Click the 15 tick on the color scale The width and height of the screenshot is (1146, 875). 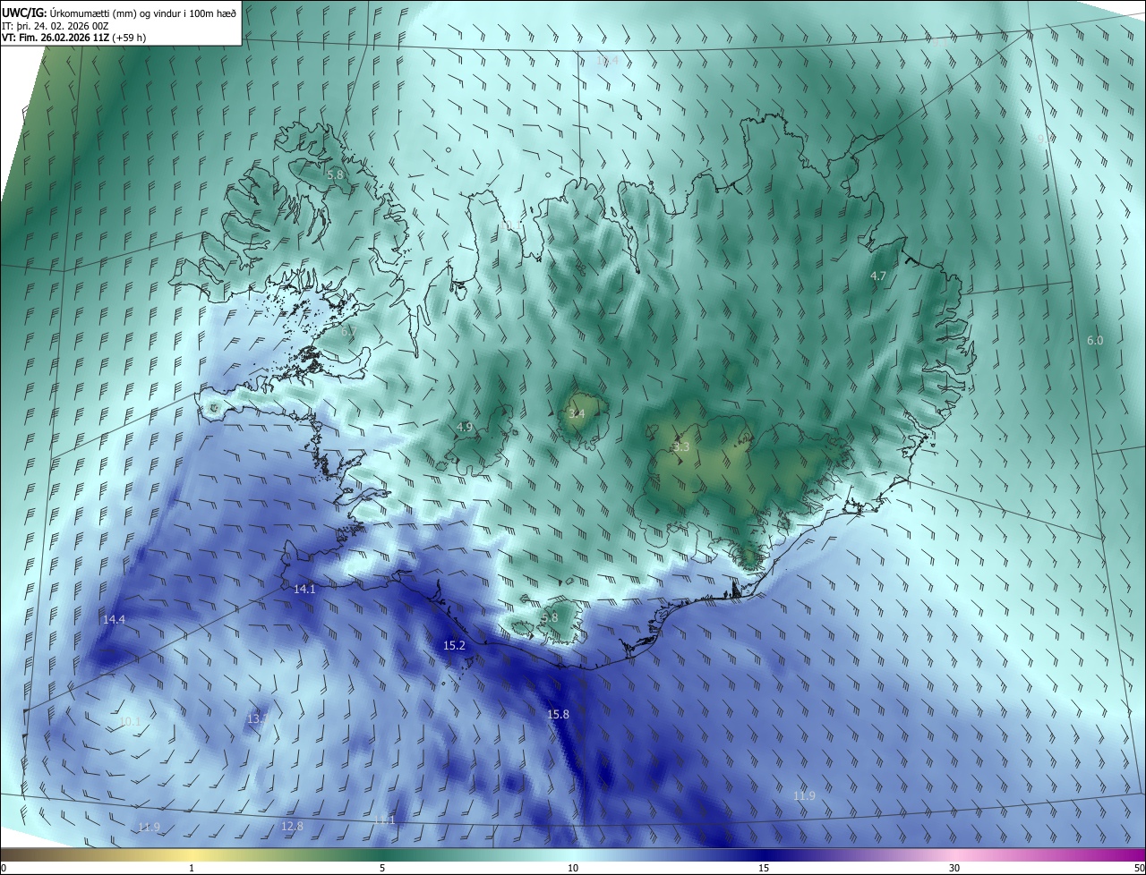pos(764,868)
